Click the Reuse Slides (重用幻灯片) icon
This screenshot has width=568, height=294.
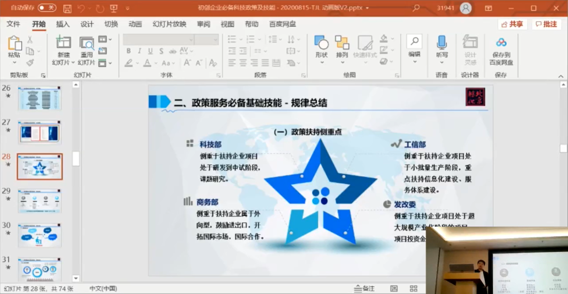point(86,43)
